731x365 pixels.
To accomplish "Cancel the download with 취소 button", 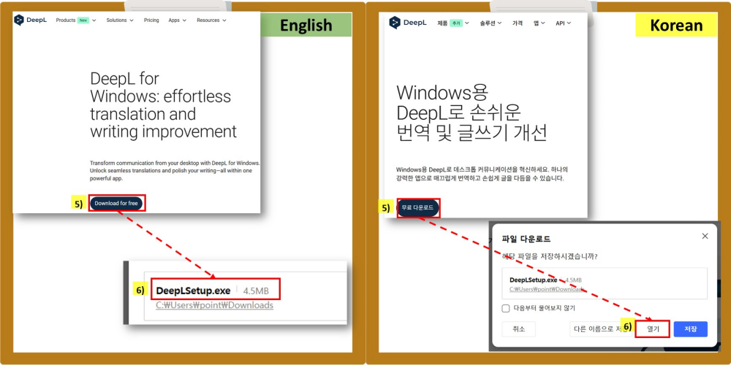I will click(519, 329).
